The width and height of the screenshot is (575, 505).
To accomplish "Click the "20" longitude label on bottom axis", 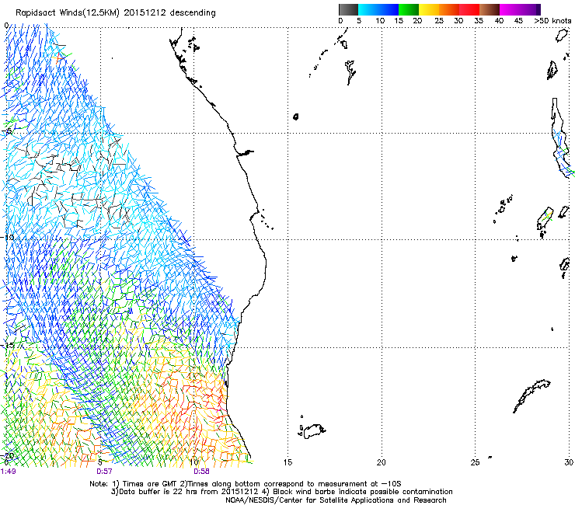I will [x=382, y=462].
